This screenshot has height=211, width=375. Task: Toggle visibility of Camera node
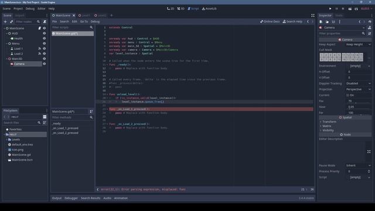45,64
